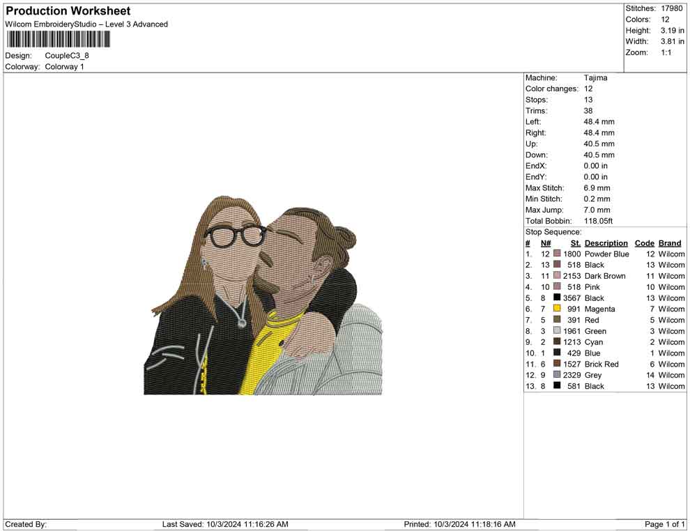
Task: Select the "Printed" timestamp in footer
Action: click(459, 524)
